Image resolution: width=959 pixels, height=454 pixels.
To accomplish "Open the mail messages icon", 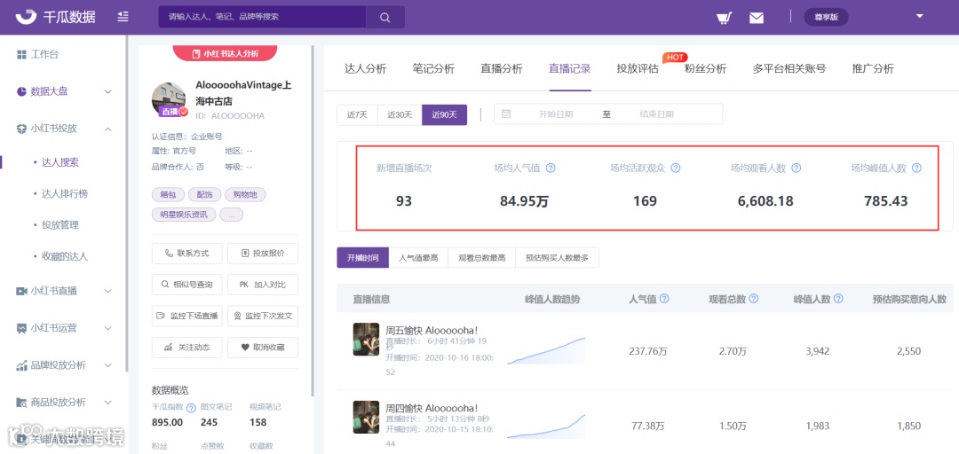I will pyautogui.click(x=757, y=18).
